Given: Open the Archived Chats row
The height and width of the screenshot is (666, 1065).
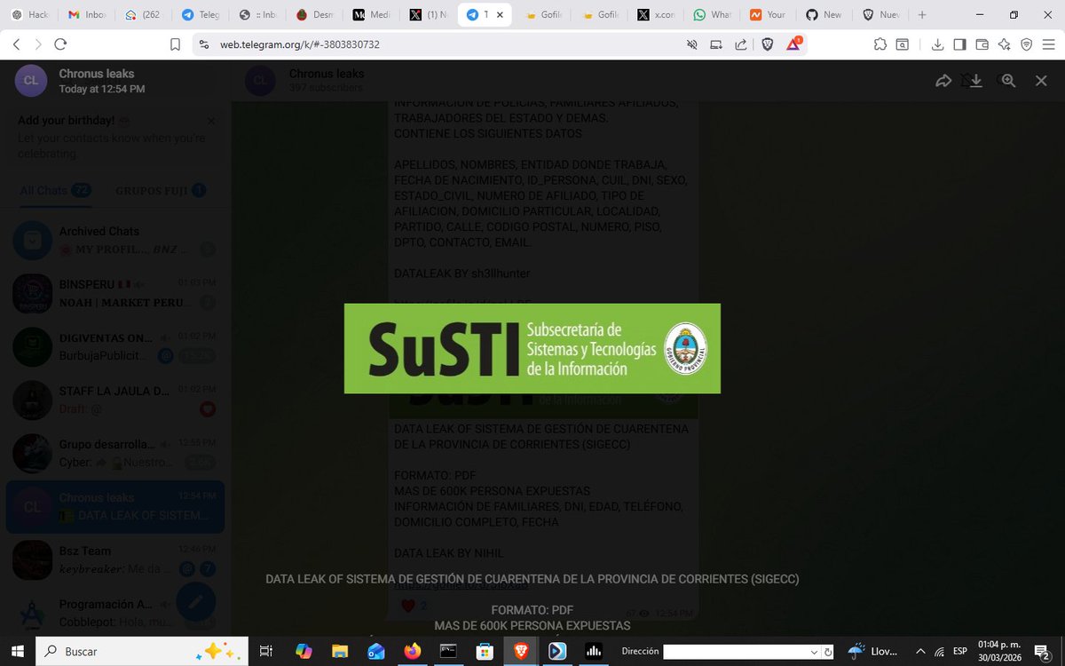Looking at the screenshot, I should pos(115,240).
